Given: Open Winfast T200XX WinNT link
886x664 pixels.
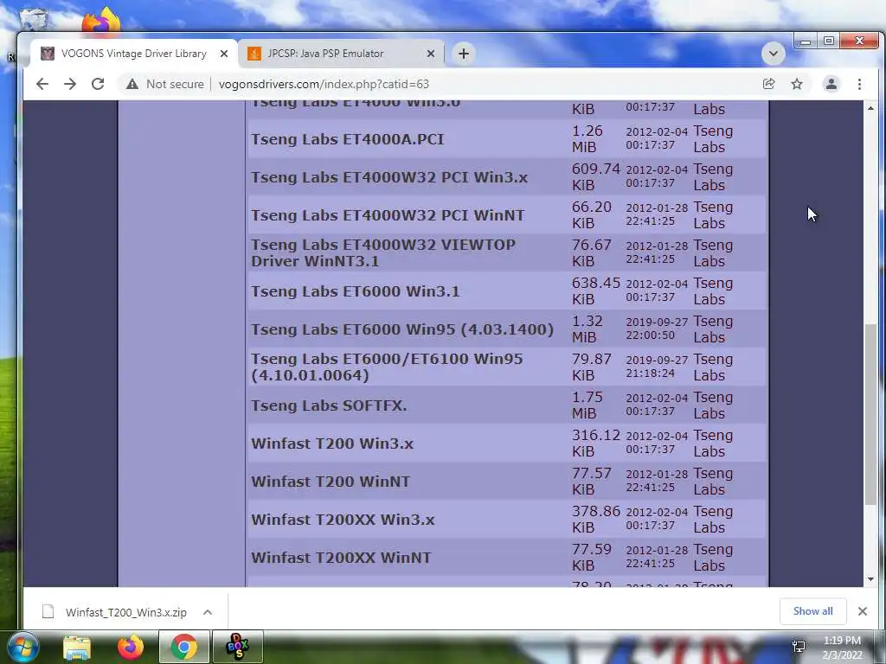Looking at the screenshot, I should tap(341, 558).
